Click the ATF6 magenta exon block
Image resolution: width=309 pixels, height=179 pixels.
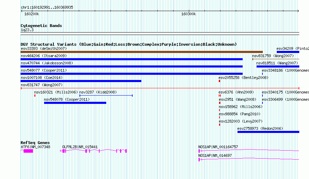tap(28, 151)
